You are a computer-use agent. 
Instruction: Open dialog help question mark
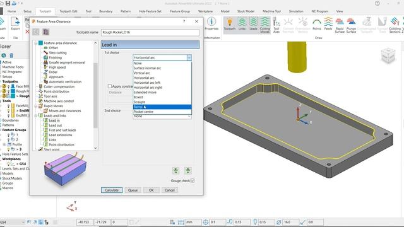[184, 21]
